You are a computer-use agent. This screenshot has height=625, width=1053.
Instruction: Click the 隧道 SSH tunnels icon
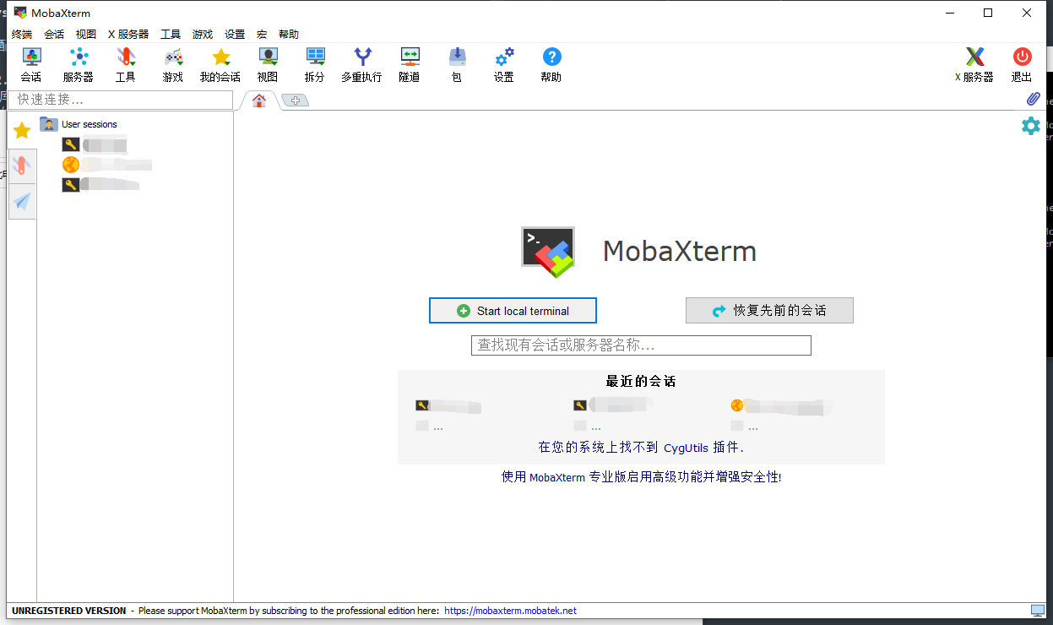click(409, 63)
